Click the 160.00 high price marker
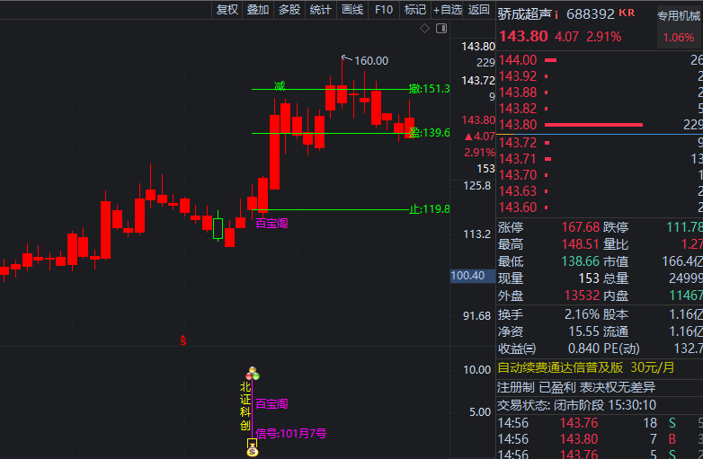703x459 pixels. (x=370, y=61)
